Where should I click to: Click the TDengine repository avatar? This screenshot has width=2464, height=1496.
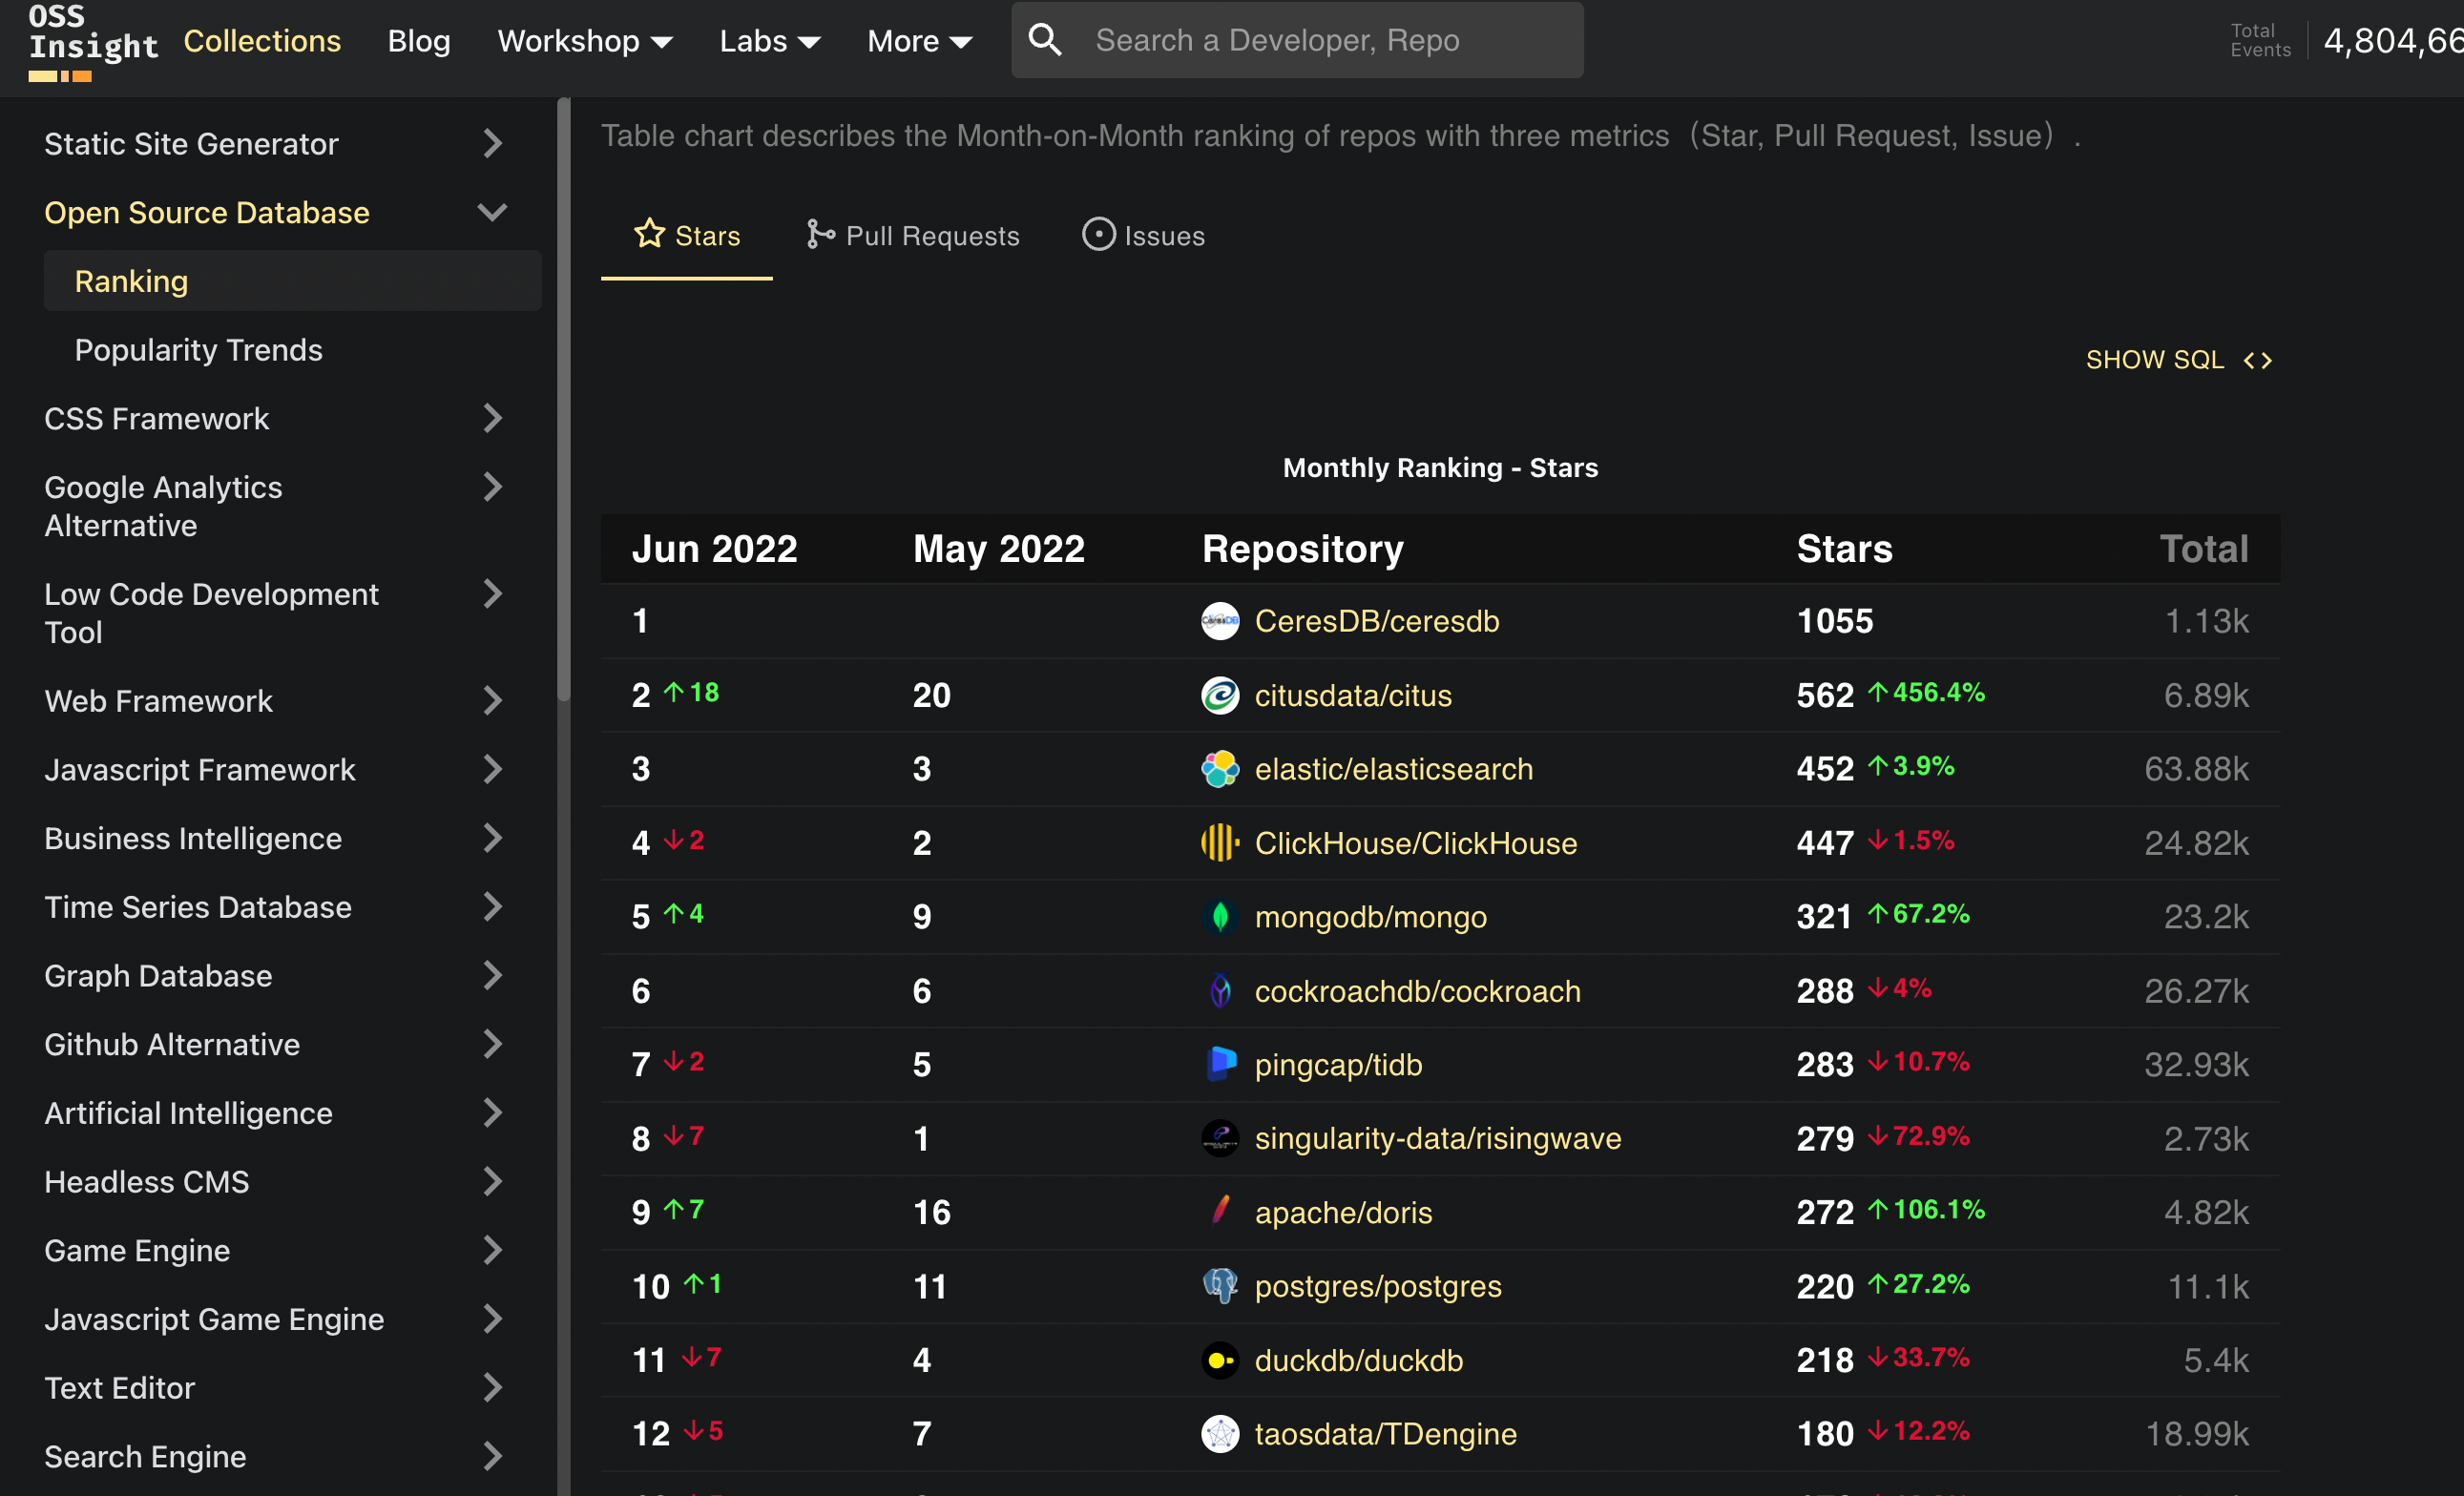tap(1219, 1434)
